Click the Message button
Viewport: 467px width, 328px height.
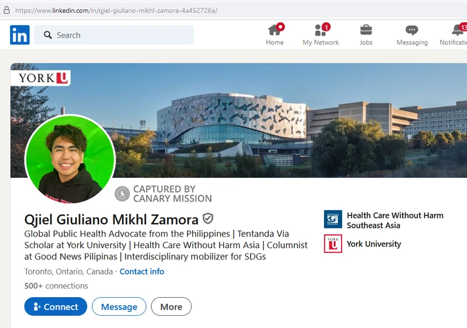[119, 306]
